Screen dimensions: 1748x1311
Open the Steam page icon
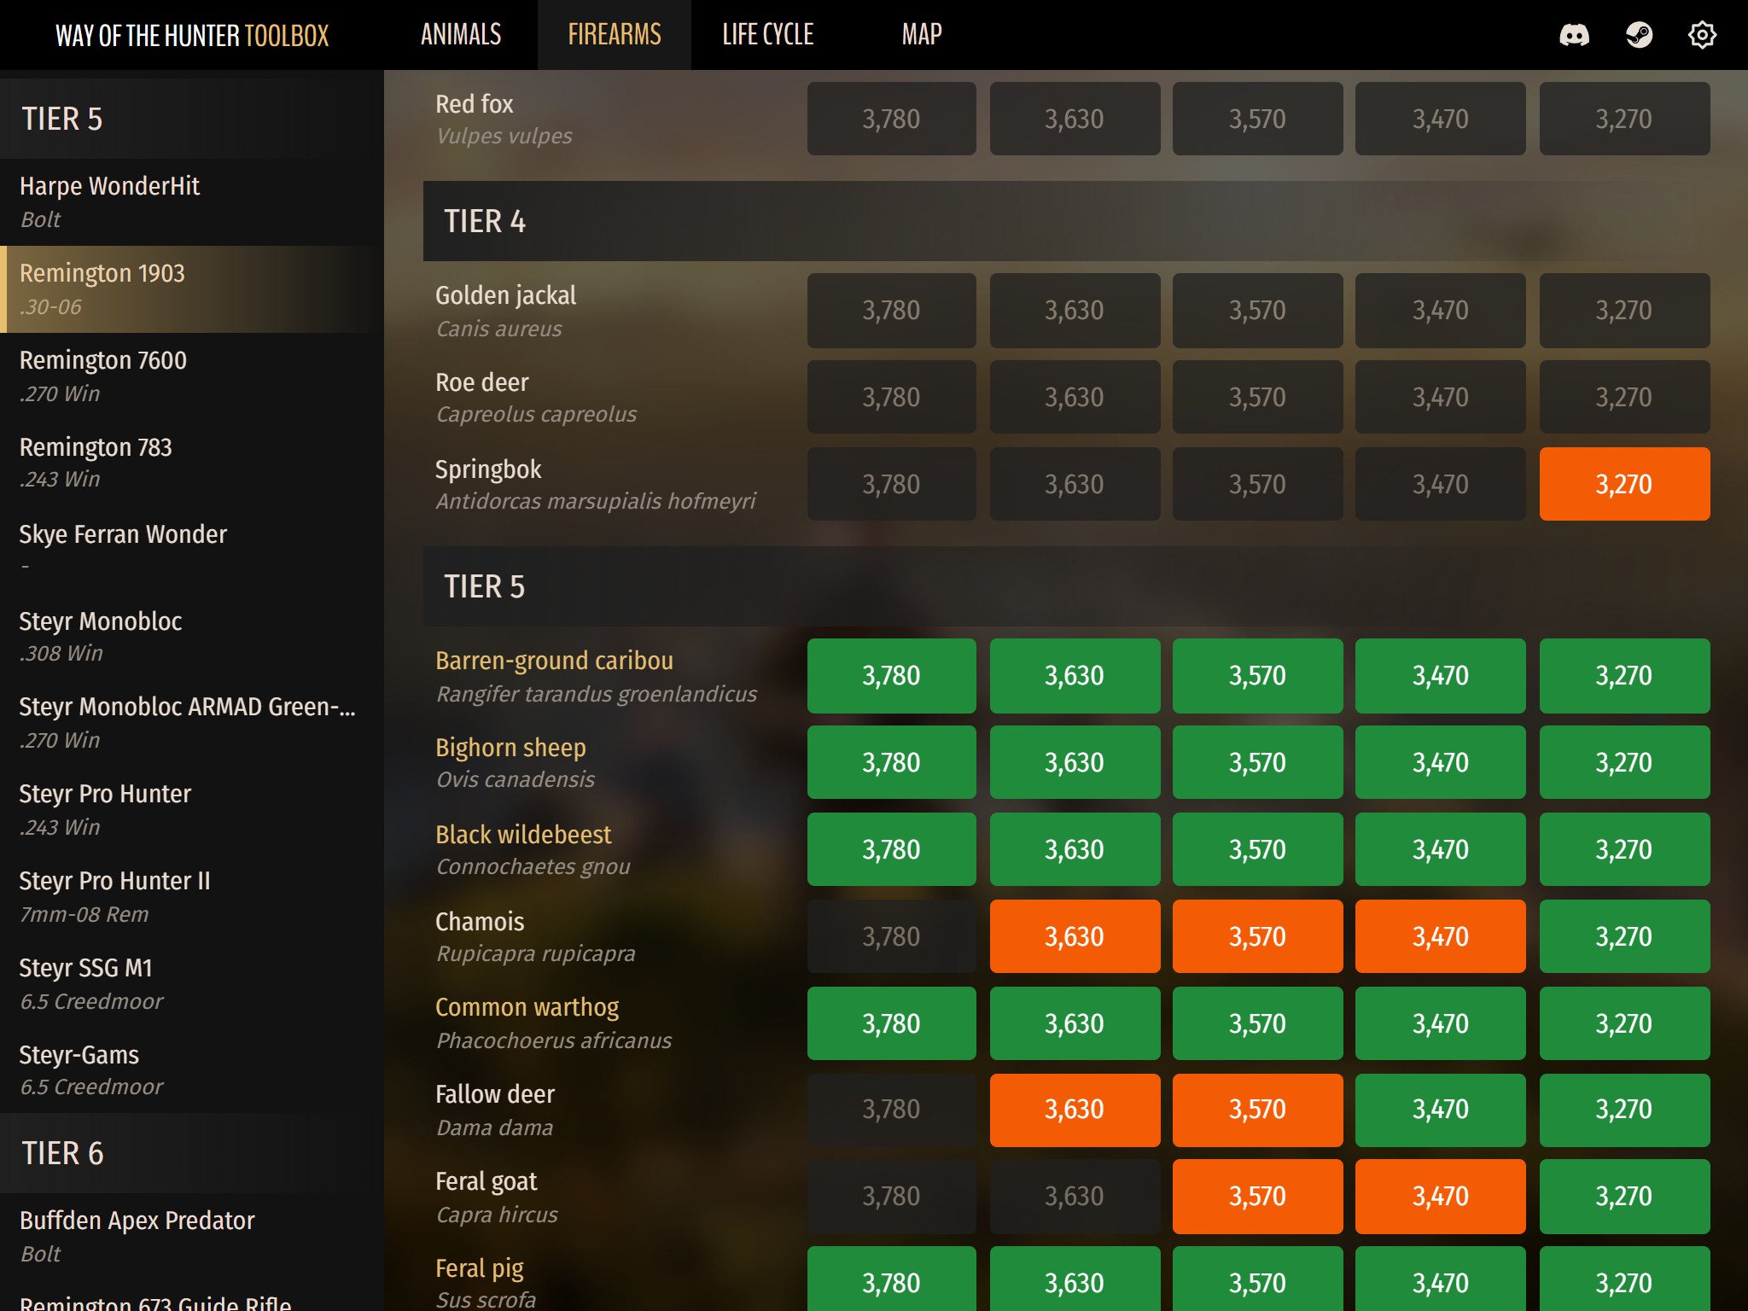1639,35
